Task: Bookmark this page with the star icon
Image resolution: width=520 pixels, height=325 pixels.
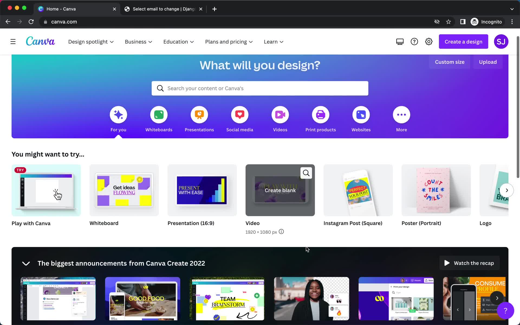Action: tap(448, 22)
